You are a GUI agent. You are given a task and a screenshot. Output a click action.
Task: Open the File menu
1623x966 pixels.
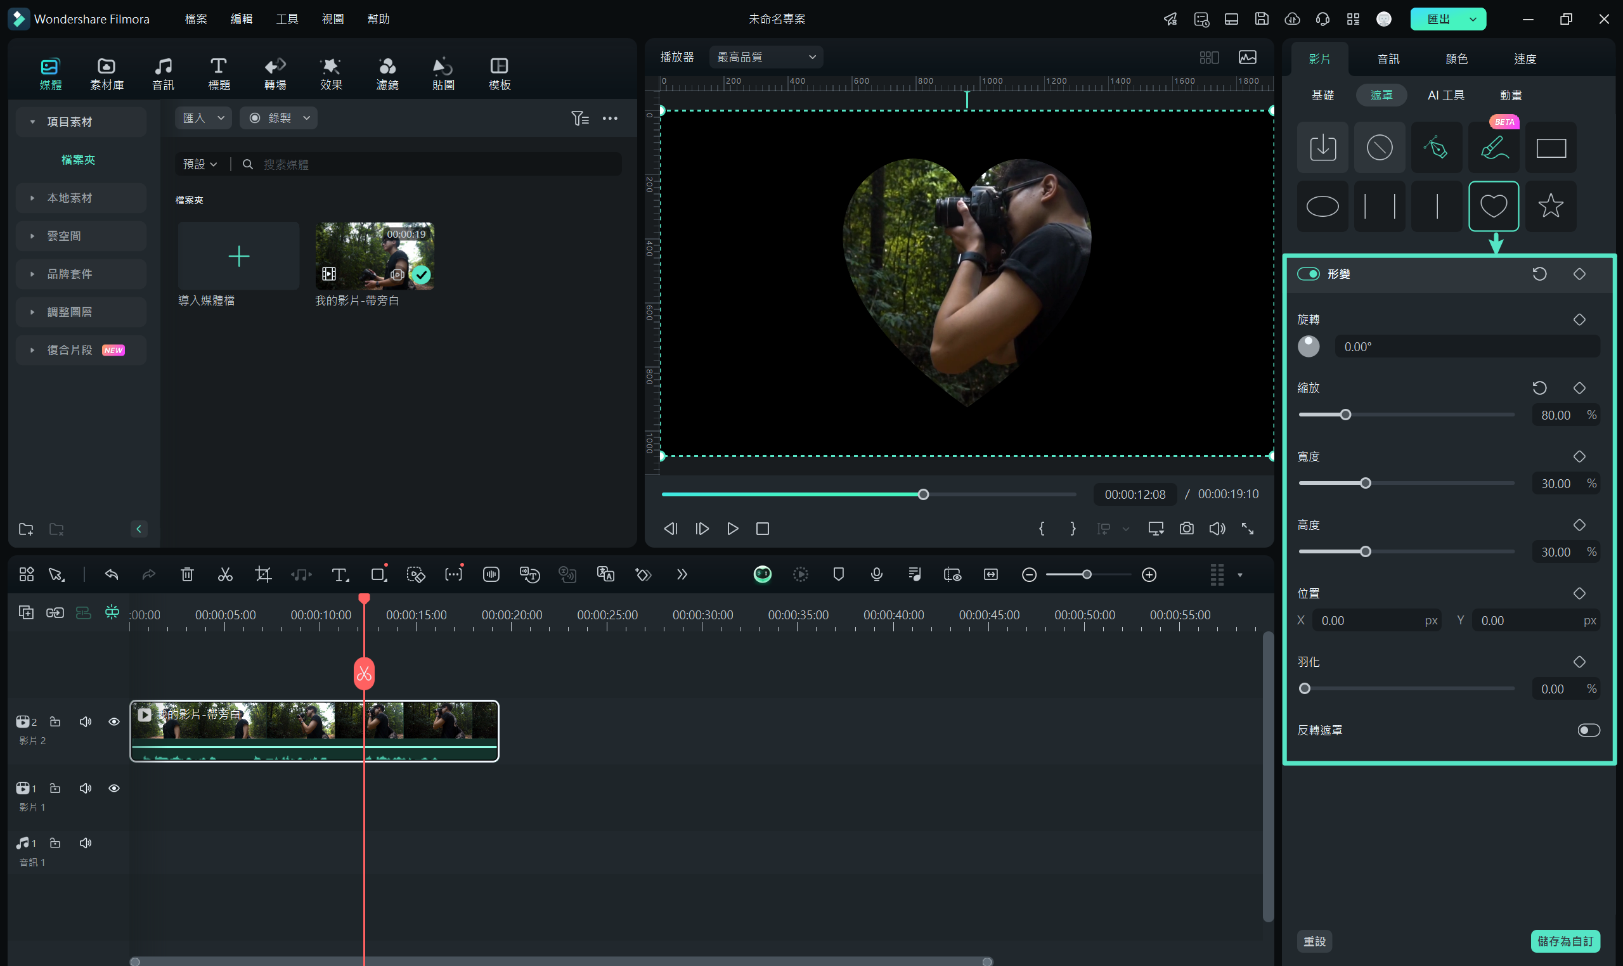(x=196, y=19)
